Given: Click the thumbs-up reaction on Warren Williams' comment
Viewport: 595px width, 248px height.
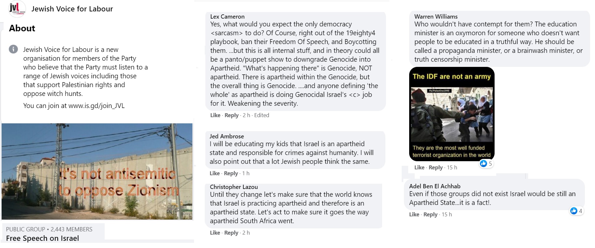Looking at the screenshot, I should click(483, 163).
